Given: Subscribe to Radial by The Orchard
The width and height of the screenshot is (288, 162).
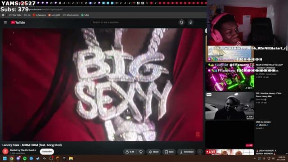Looking at the screenshot, I should (x=47, y=152).
